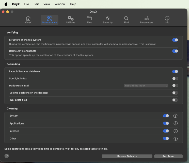
Task: Open the File menu
Action: (x=26, y=4)
